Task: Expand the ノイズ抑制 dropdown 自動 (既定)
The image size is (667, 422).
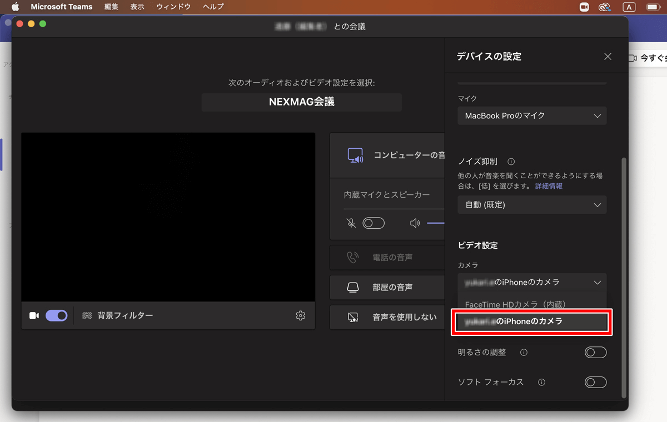Action: (532, 205)
